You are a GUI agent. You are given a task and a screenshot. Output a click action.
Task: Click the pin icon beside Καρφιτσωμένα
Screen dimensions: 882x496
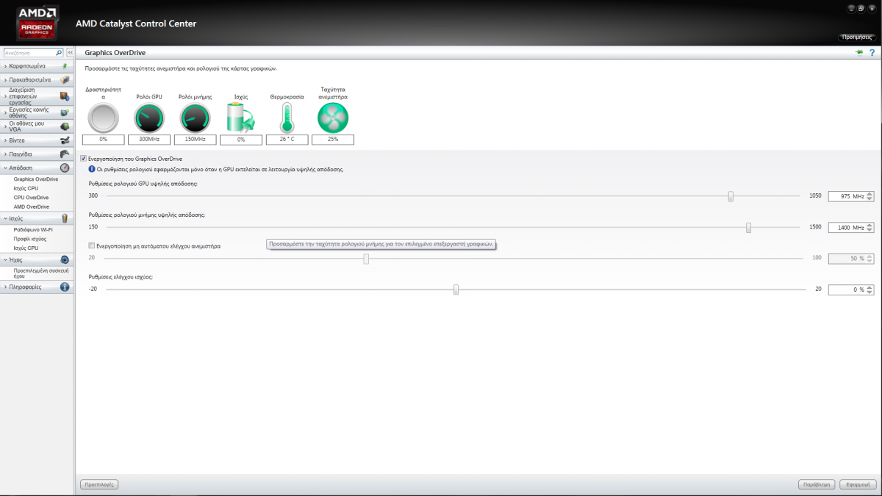coord(65,66)
